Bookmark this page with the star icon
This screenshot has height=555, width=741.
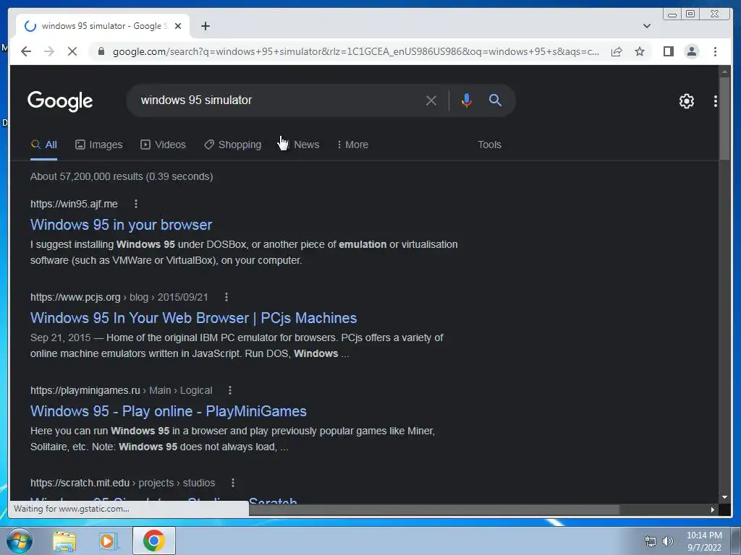pos(640,51)
